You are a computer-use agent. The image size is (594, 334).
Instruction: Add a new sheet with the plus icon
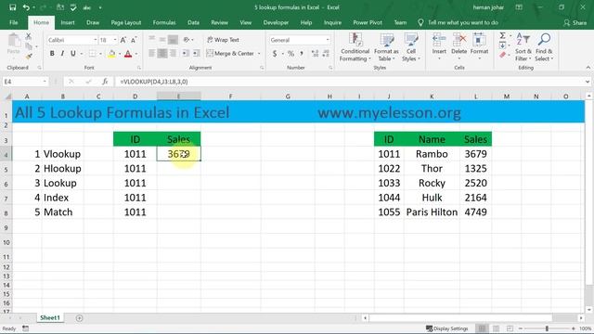pos(79,318)
